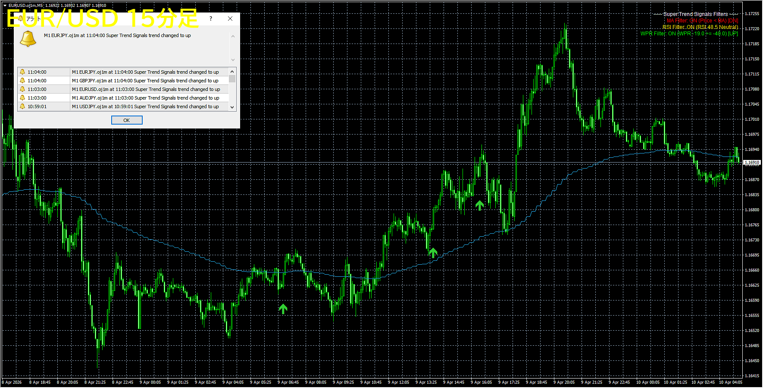
Task: Click the scrollbar thumb in the alert list
Action: click(x=232, y=78)
